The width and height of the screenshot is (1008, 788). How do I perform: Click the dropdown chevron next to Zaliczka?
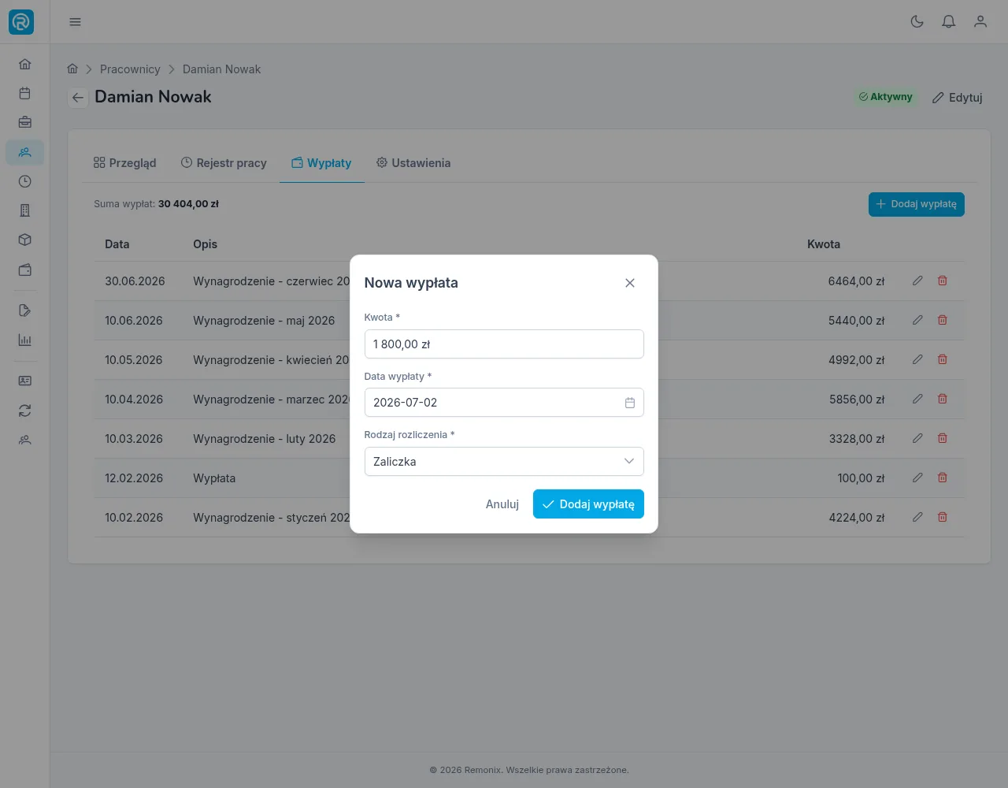tap(628, 462)
